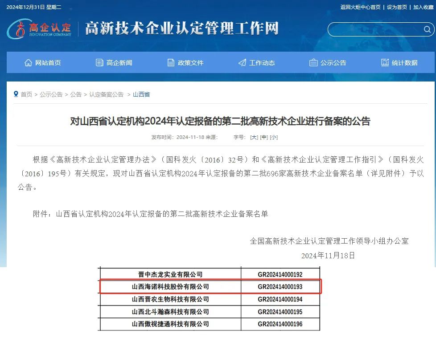Go to 公示公告 in the breadcrumb
This screenshot has height=346, width=436.
tap(51, 94)
